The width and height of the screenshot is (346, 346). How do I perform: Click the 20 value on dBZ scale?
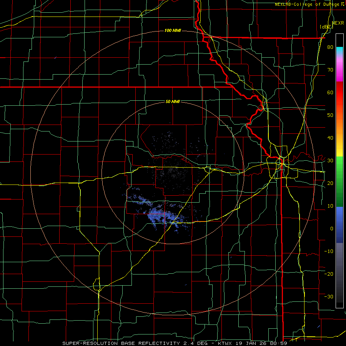(330, 183)
